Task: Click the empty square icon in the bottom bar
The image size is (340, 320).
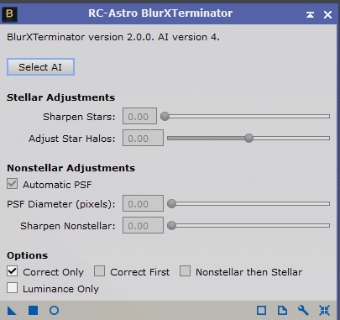Action: [261, 311]
